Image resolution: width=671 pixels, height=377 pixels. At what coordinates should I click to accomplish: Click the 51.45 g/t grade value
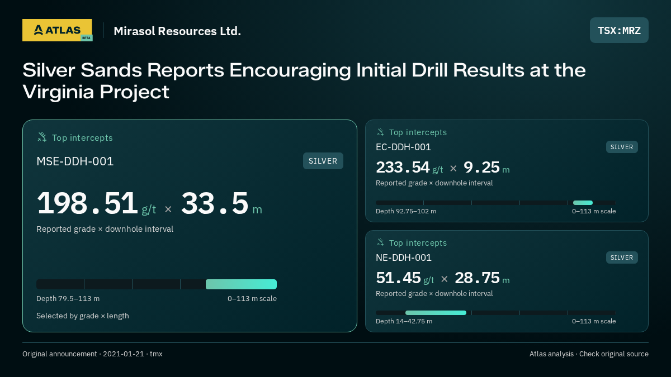[x=405, y=278]
